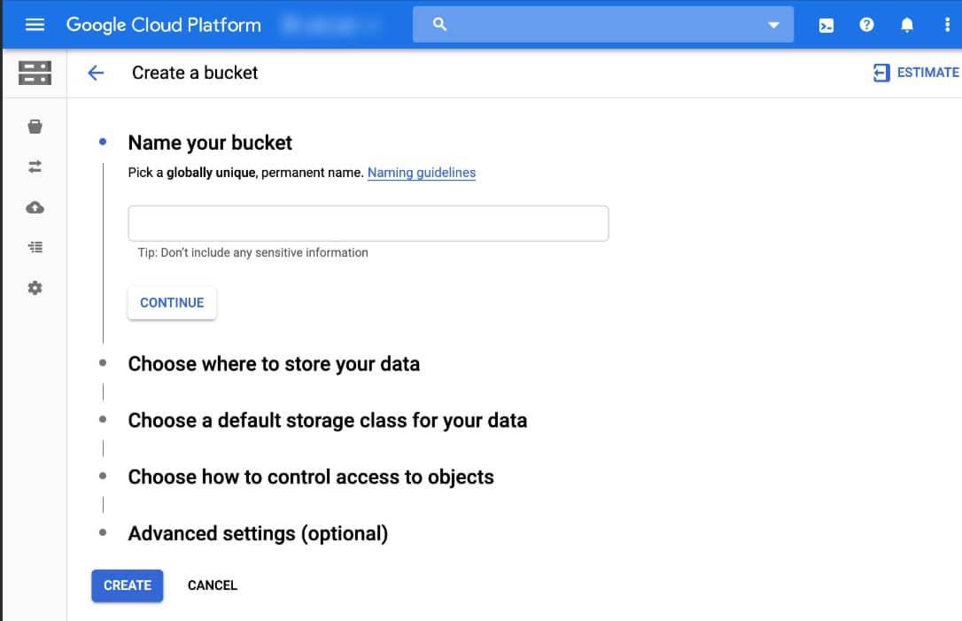The height and width of the screenshot is (621, 962).
Task: Open the Help icon in the header
Action: click(866, 25)
